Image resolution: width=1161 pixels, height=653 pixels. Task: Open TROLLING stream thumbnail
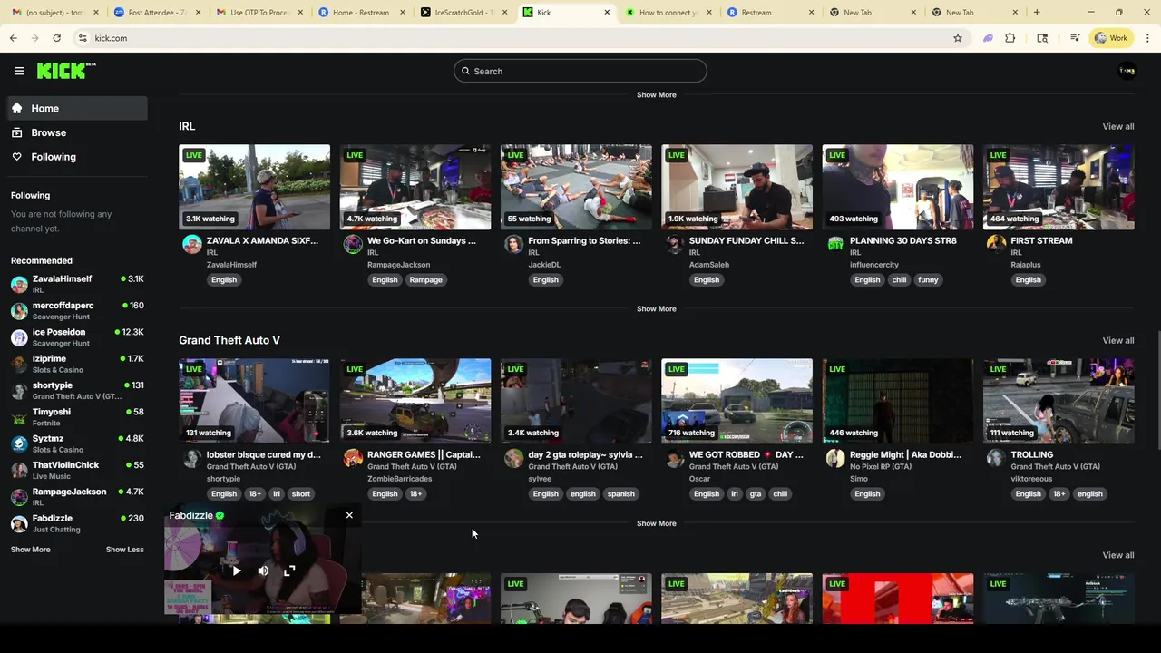click(x=1059, y=401)
